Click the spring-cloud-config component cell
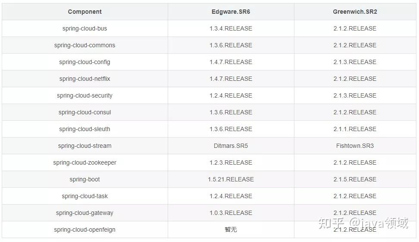 84,62
